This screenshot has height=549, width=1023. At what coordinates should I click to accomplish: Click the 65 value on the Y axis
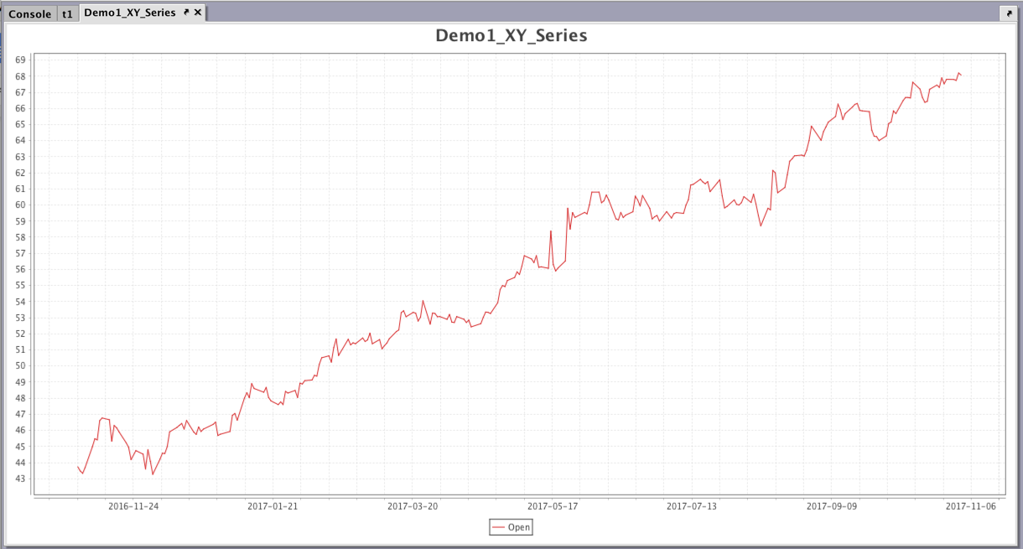[20, 124]
